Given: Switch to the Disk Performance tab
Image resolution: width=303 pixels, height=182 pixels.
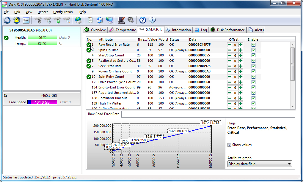Looking at the screenshot, I should (x=228, y=30).
